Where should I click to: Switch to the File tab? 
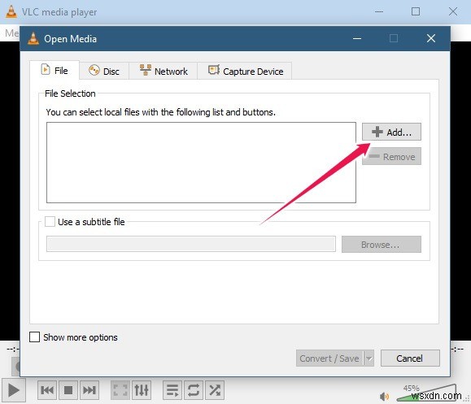55,71
